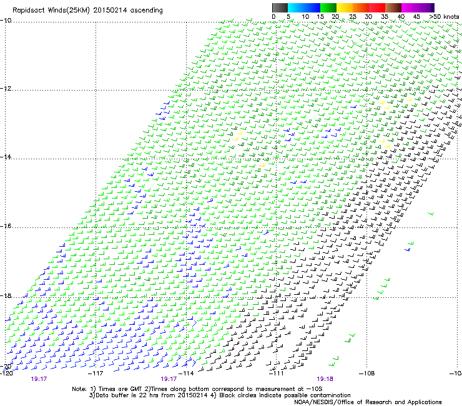Click the longitude label '-120'

[x=6, y=374]
